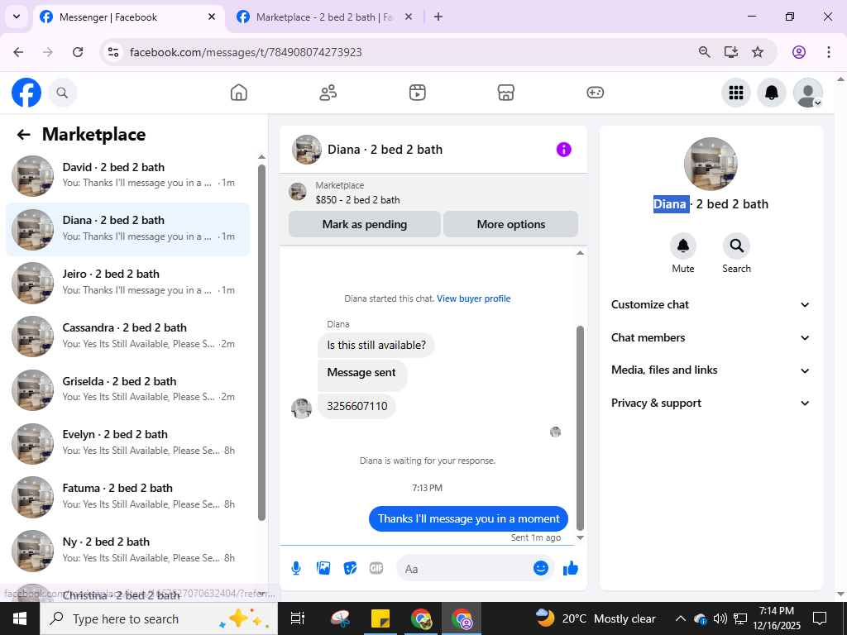Open Ny's 2 bed 2 bath conversation
847x635 pixels.
(128, 550)
